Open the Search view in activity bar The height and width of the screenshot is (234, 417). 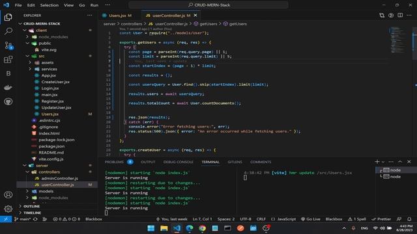pyautogui.click(x=8, y=31)
